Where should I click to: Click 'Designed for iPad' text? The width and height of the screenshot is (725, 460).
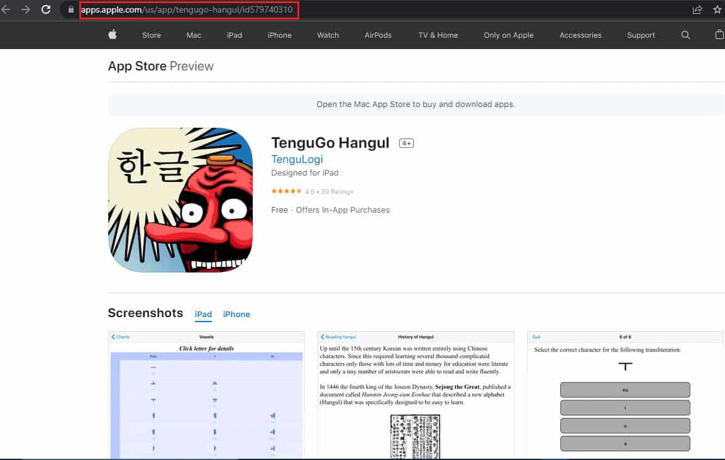(305, 172)
